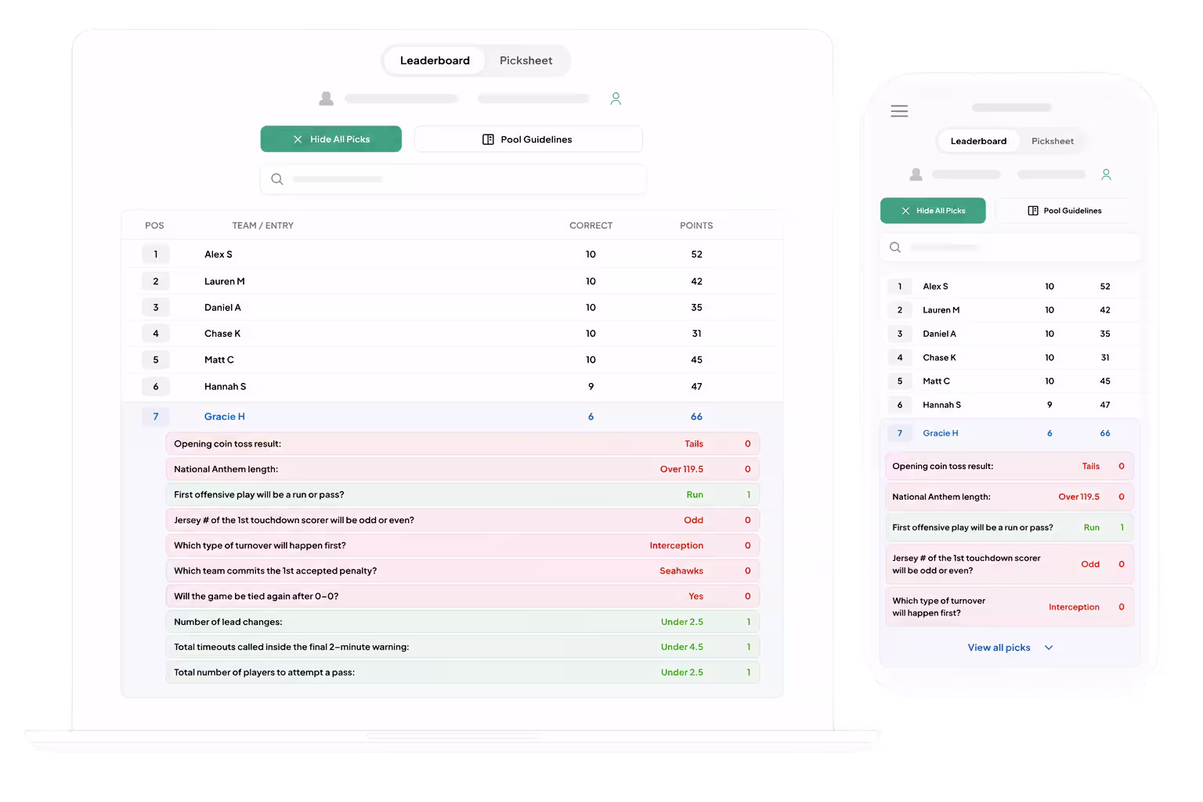1203x802 pixels.
Task: Click the search magnifier icon in mobile search
Action: coord(895,247)
